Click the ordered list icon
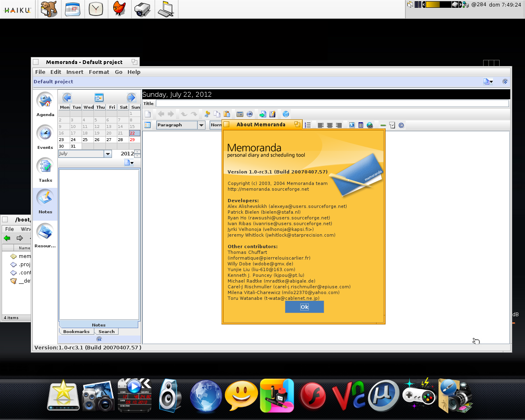This screenshot has height=420, width=525. coord(308,125)
